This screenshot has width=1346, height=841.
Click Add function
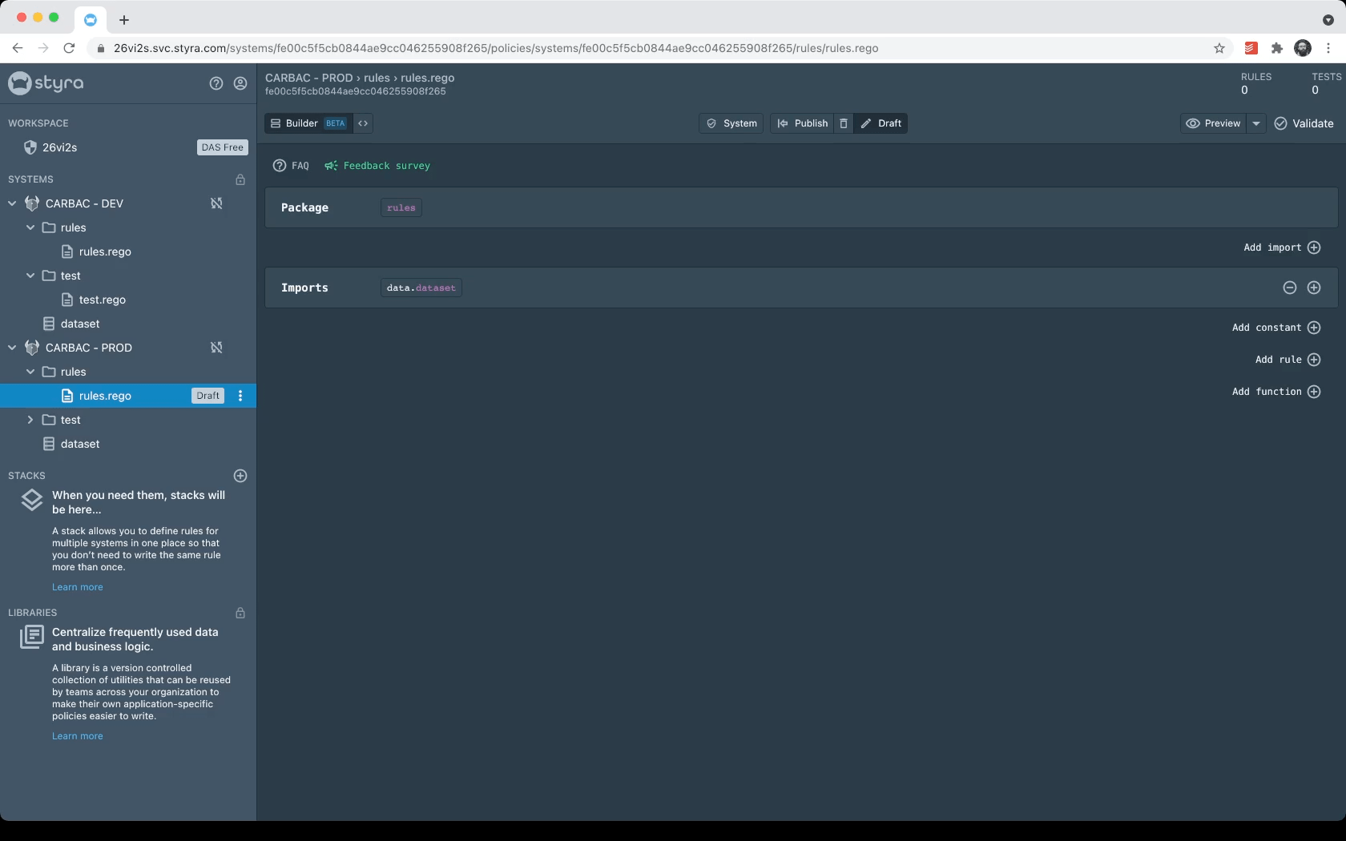[1276, 392]
